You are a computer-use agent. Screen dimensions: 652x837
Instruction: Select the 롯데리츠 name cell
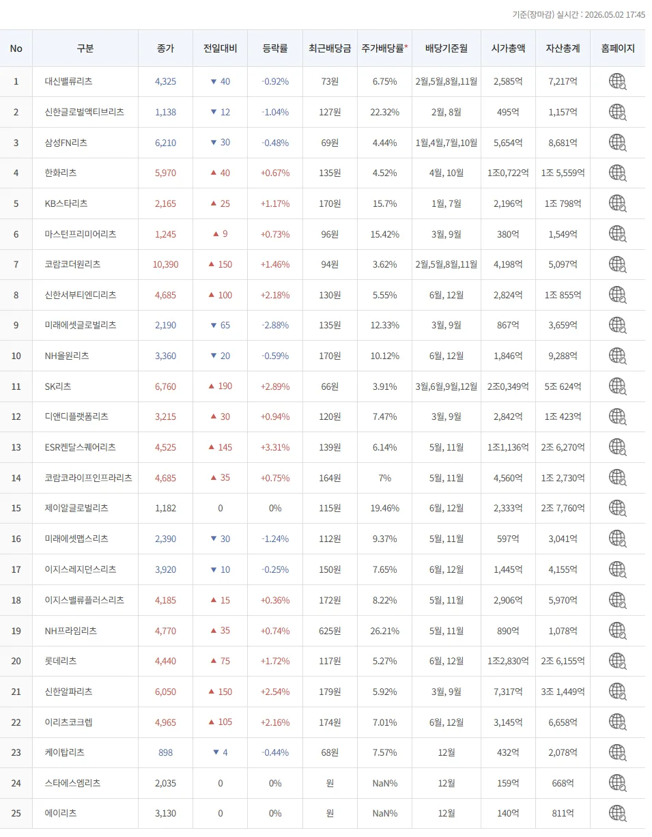[85, 661]
